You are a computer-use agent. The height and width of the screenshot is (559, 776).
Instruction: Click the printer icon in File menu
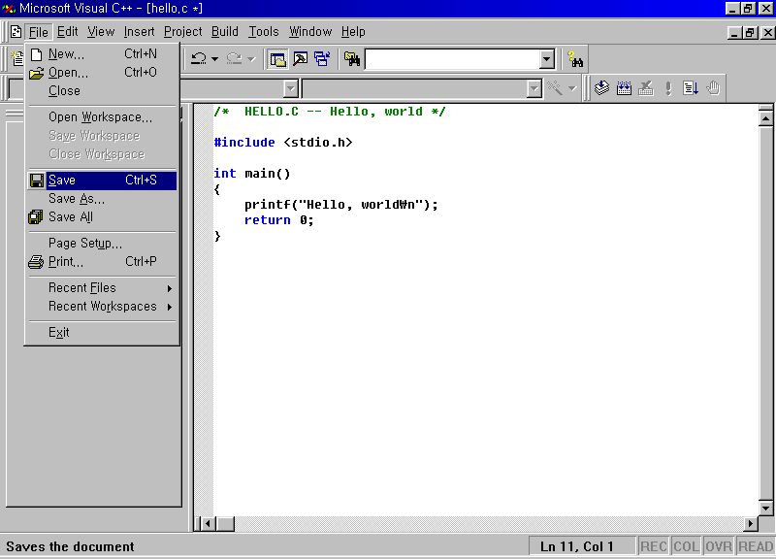click(x=36, y=261)
